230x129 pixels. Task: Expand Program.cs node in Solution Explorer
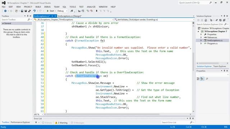coord(201,44)
